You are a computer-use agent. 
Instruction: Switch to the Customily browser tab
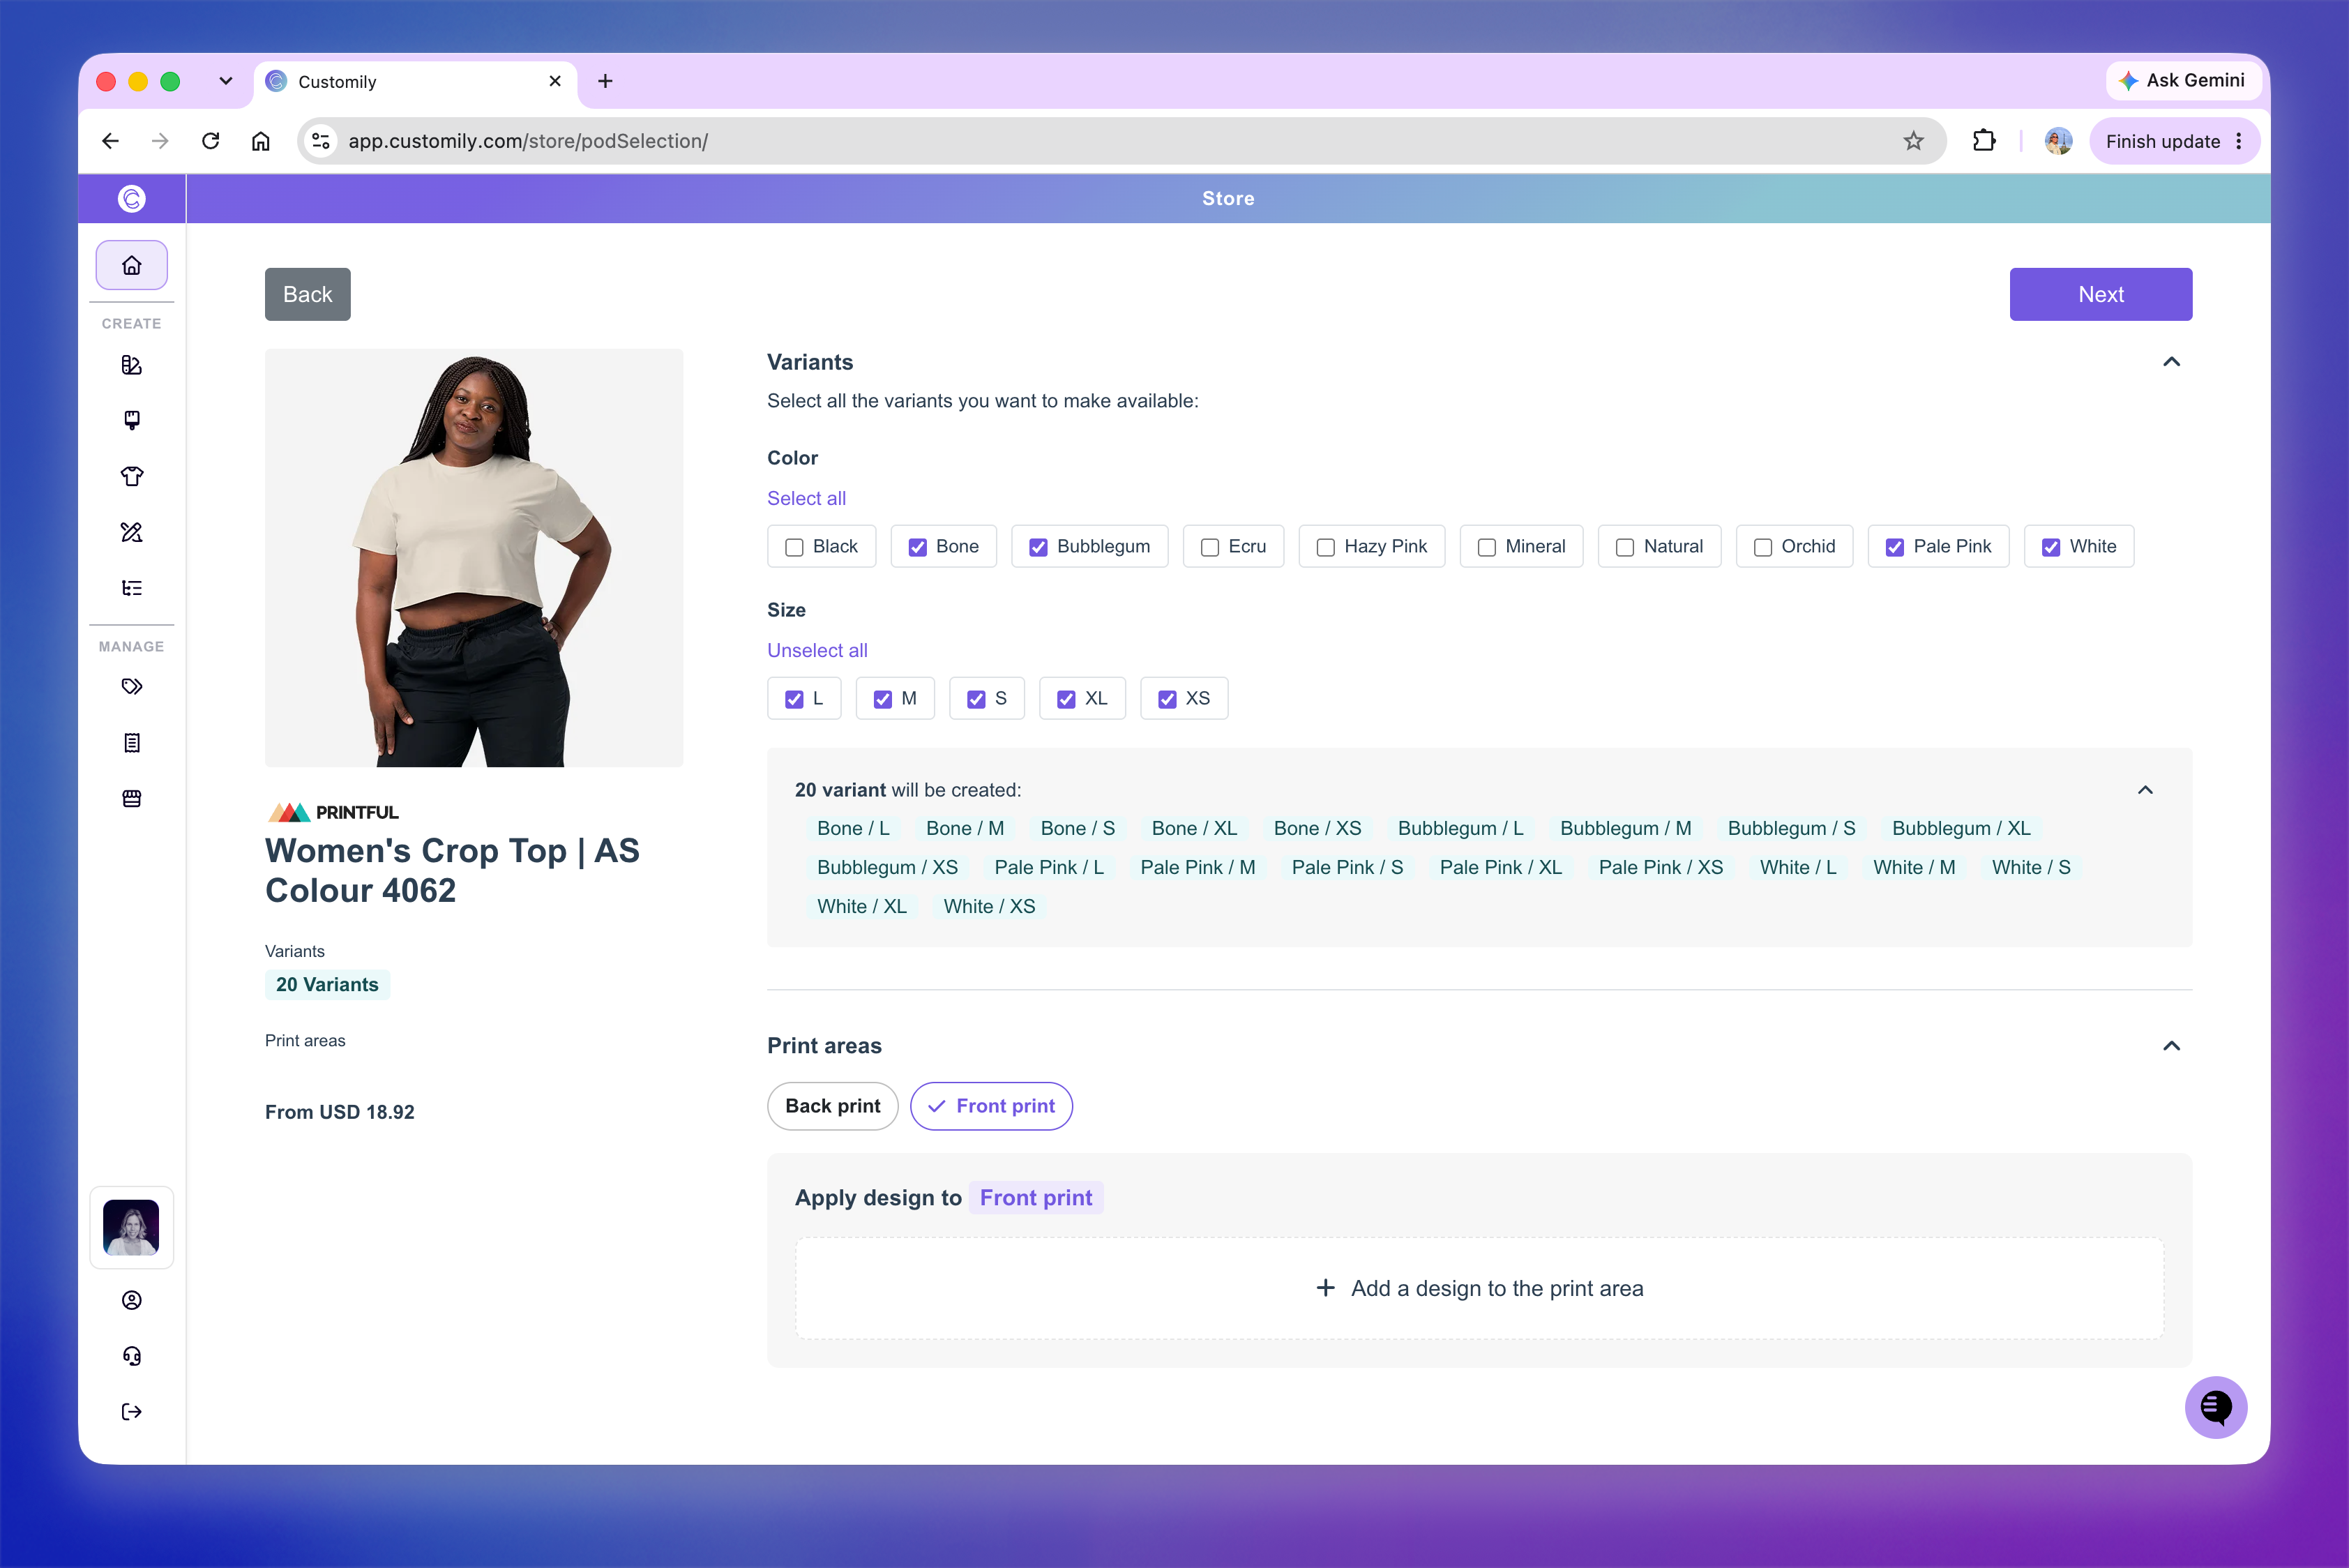[x=415, y=81]
